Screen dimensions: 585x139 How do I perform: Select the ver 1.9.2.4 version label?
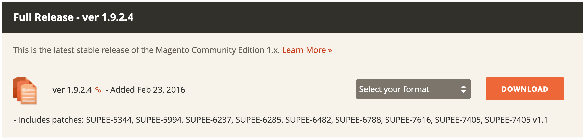pos(72,90)
